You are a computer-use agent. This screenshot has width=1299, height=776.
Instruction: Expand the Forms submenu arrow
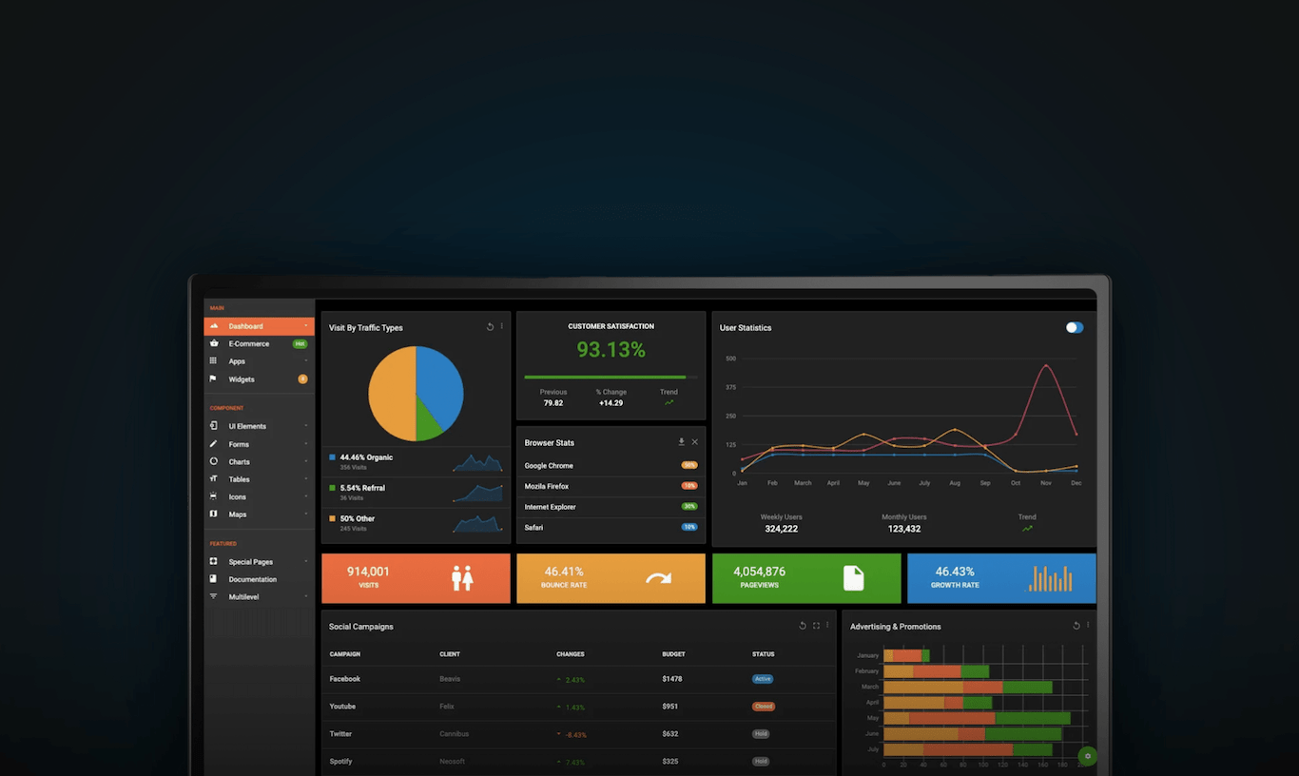pyautogui.click(x=306, y=444)
